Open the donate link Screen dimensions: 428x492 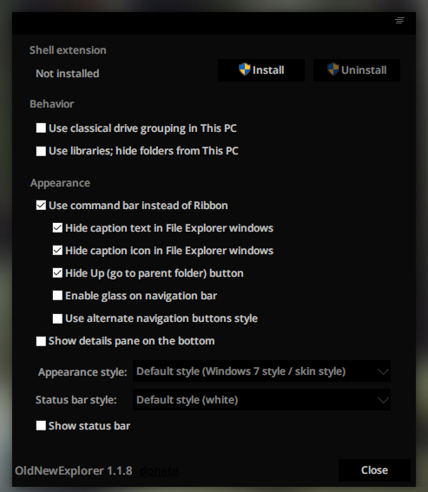[x=159, y=470]
